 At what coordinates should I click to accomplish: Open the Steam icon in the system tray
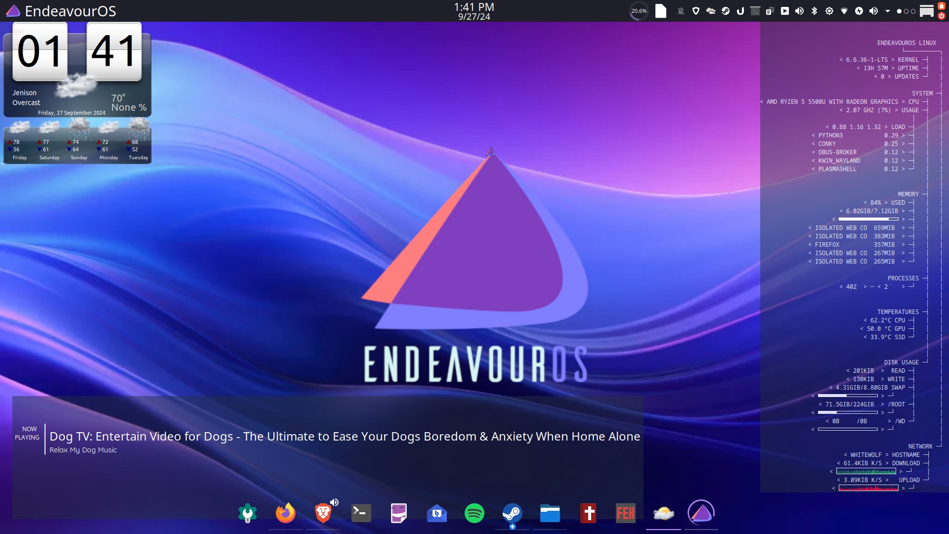point(726,10)
